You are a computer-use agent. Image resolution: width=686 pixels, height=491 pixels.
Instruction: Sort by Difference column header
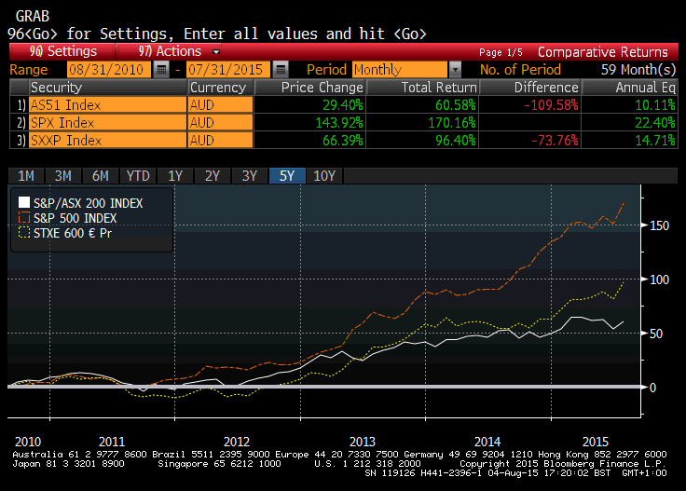pyautogui.click(x=530, y=88)
